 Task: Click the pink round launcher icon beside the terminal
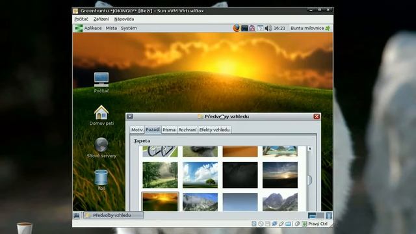click(x=252, y=28)
